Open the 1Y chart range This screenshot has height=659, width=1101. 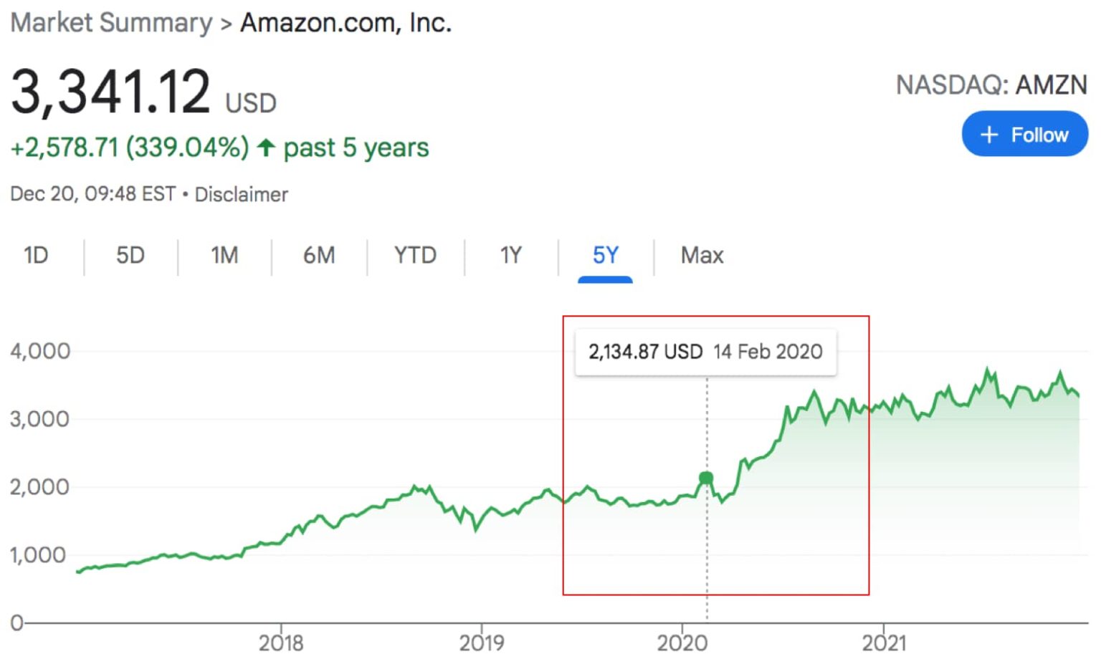tap(510, 255)
